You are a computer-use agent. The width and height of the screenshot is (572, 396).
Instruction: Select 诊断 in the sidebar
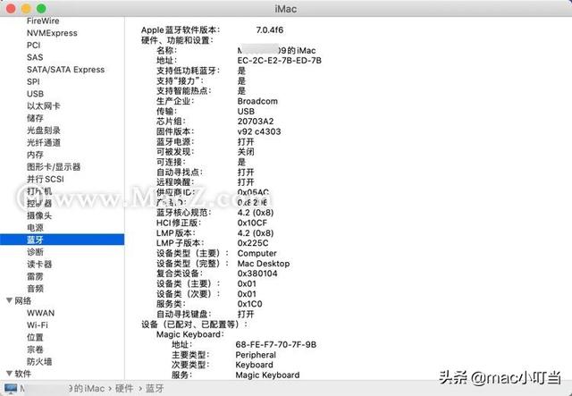(x=35, y=252)
